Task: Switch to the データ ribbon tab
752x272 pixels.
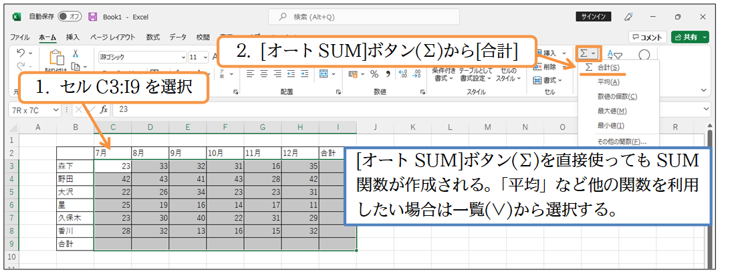Action: (178, 37)
